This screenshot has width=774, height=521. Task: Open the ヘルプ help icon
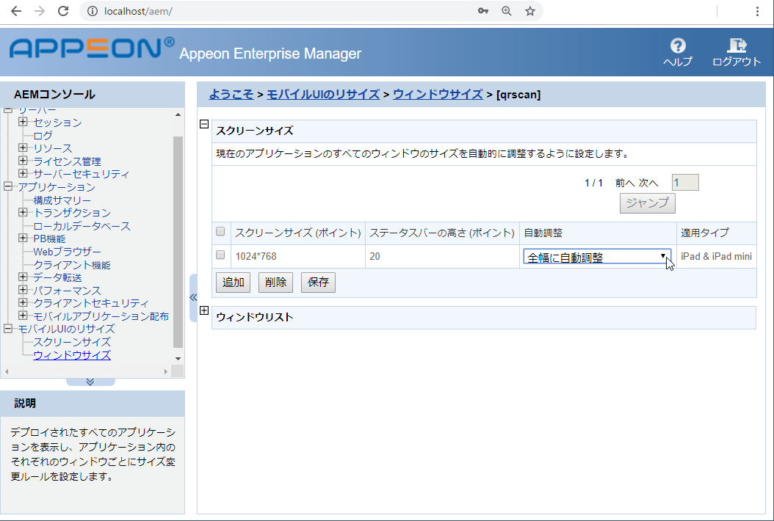coord(676,50)
